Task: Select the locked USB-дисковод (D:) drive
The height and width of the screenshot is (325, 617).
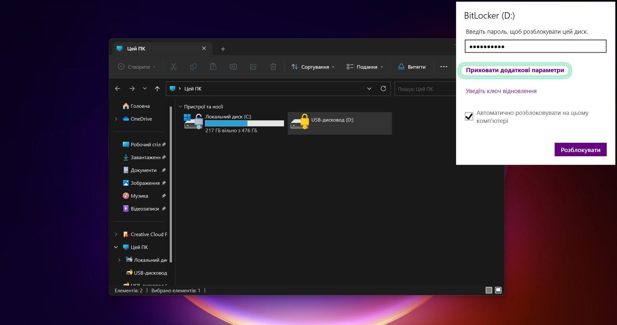Action: pyautogui.click(x=339, y=123)
